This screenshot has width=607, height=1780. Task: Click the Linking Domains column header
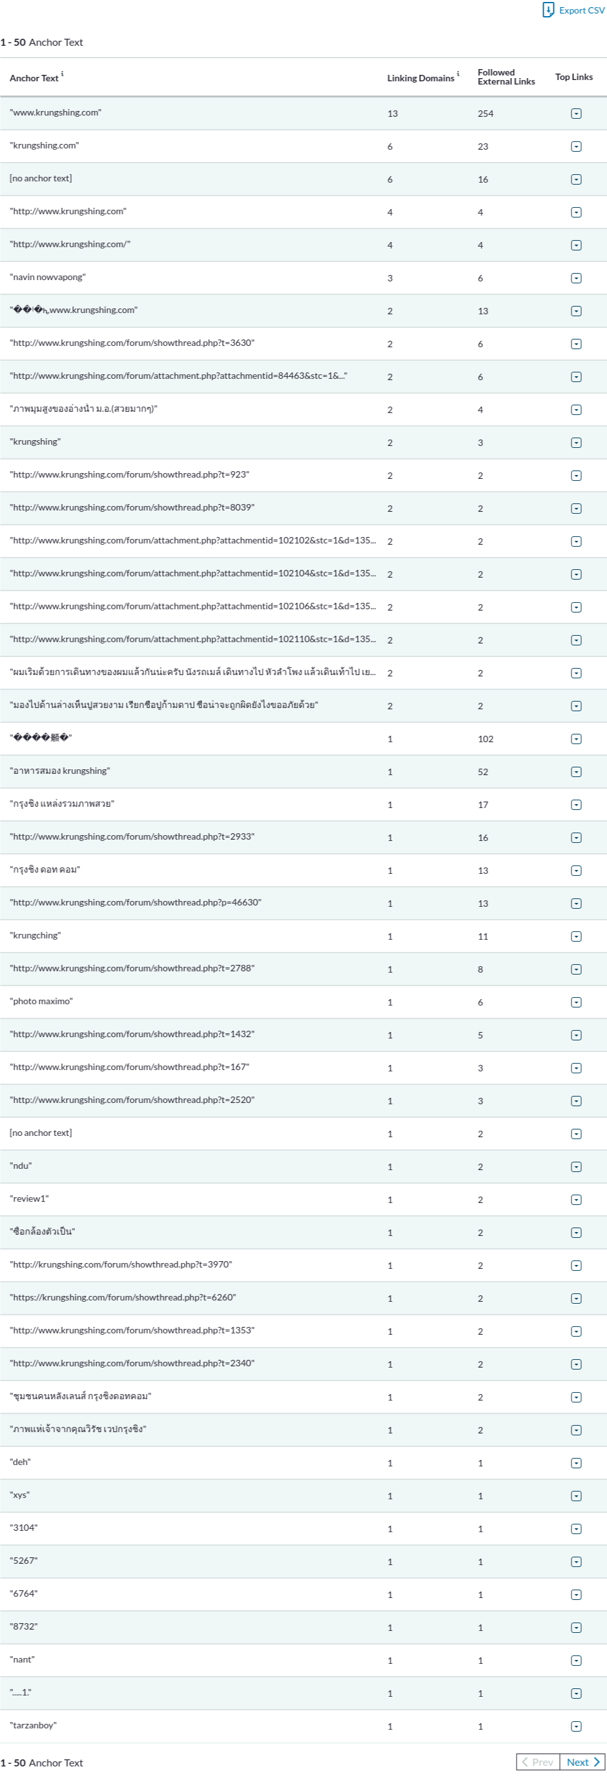[420, 78]
